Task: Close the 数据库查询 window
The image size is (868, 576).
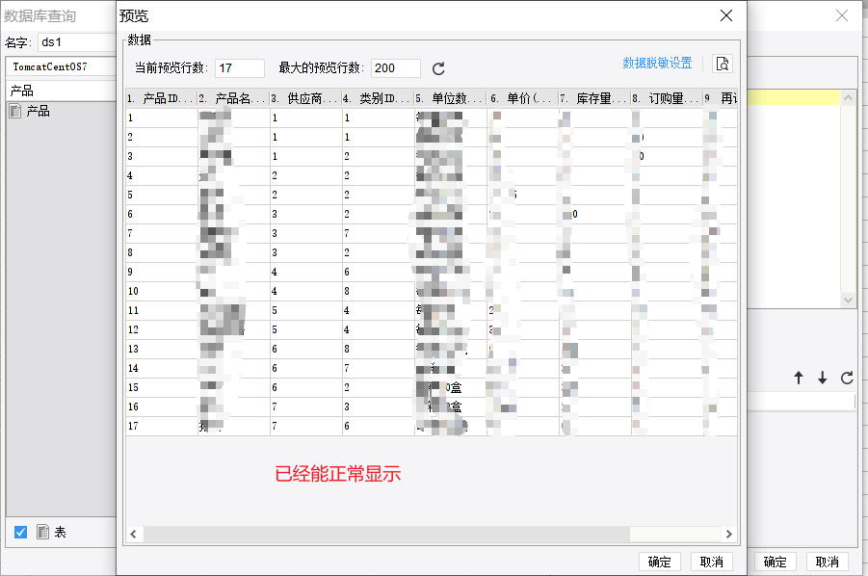Action: click(842, 15)
